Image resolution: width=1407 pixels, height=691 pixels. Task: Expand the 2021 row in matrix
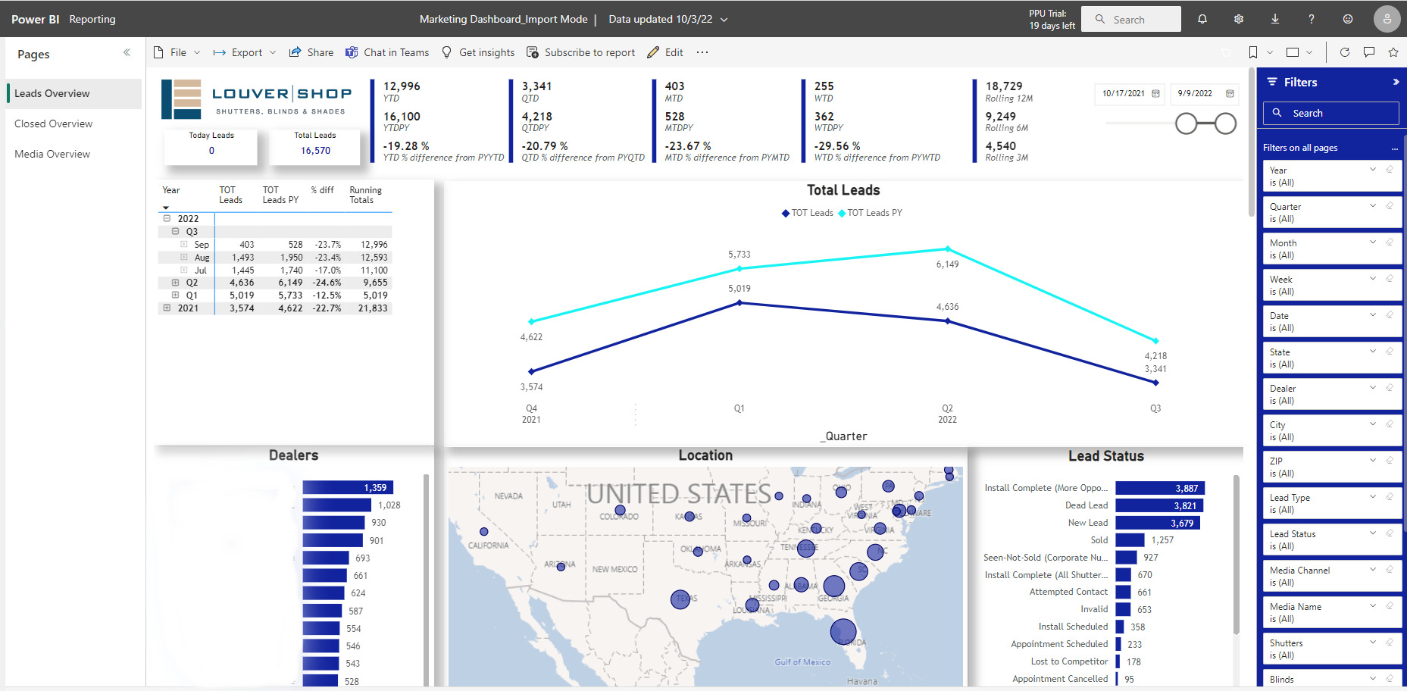[x=167, y=308]
